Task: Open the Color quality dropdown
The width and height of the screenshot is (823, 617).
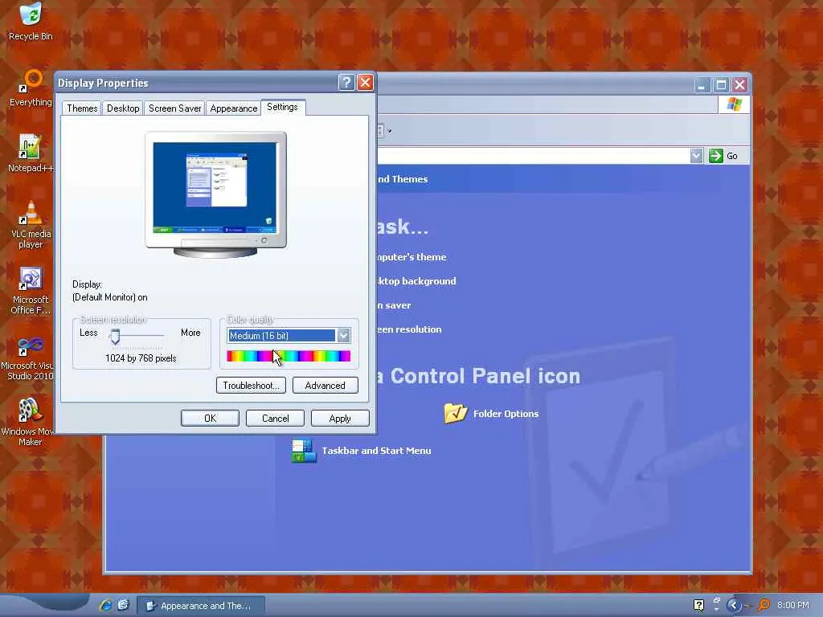Action: coord(344,335)
